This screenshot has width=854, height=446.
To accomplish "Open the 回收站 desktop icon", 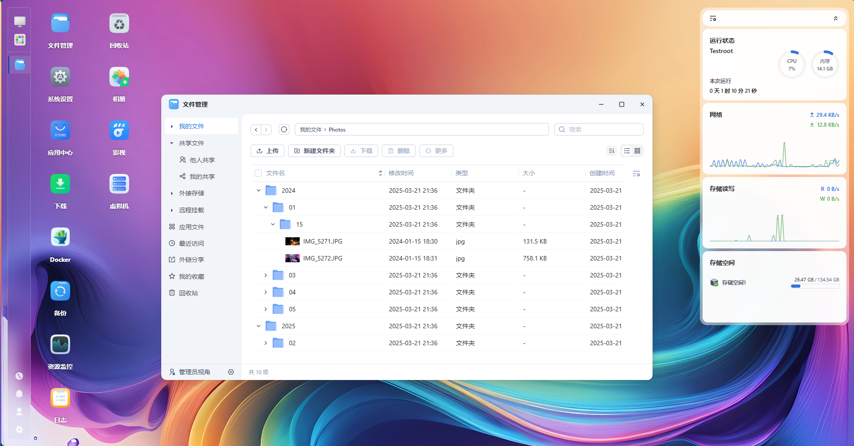I will pyautogui.click(x=119, y=24).
